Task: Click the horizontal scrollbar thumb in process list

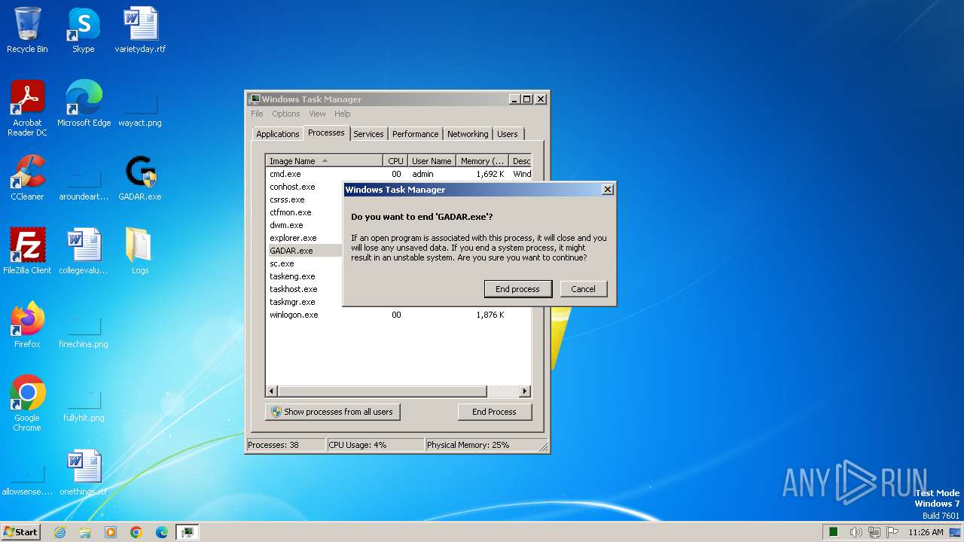Action: [382, 391]
